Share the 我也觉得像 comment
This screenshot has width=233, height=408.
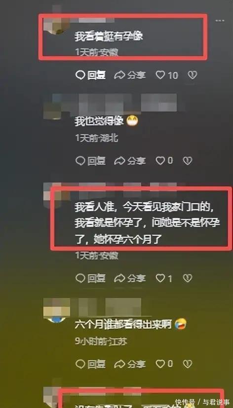tap(130, 161)
